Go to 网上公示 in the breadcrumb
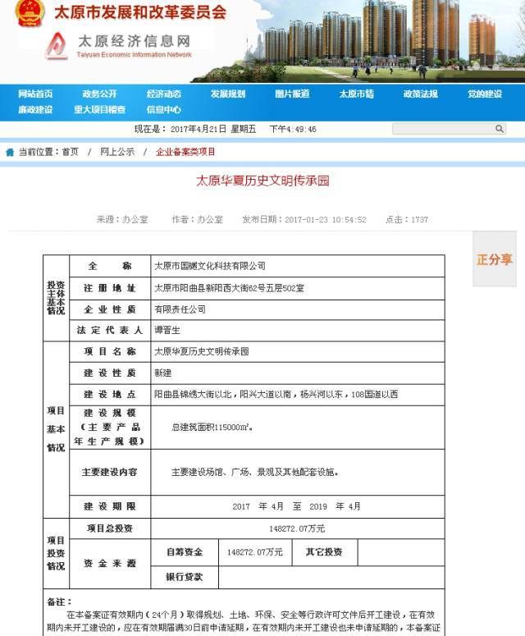This screenshot has width=525, height=636. [117, 152]
